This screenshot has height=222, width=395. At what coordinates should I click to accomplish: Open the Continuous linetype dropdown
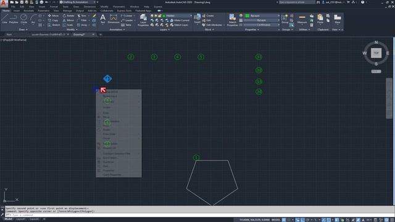[262, 25]
